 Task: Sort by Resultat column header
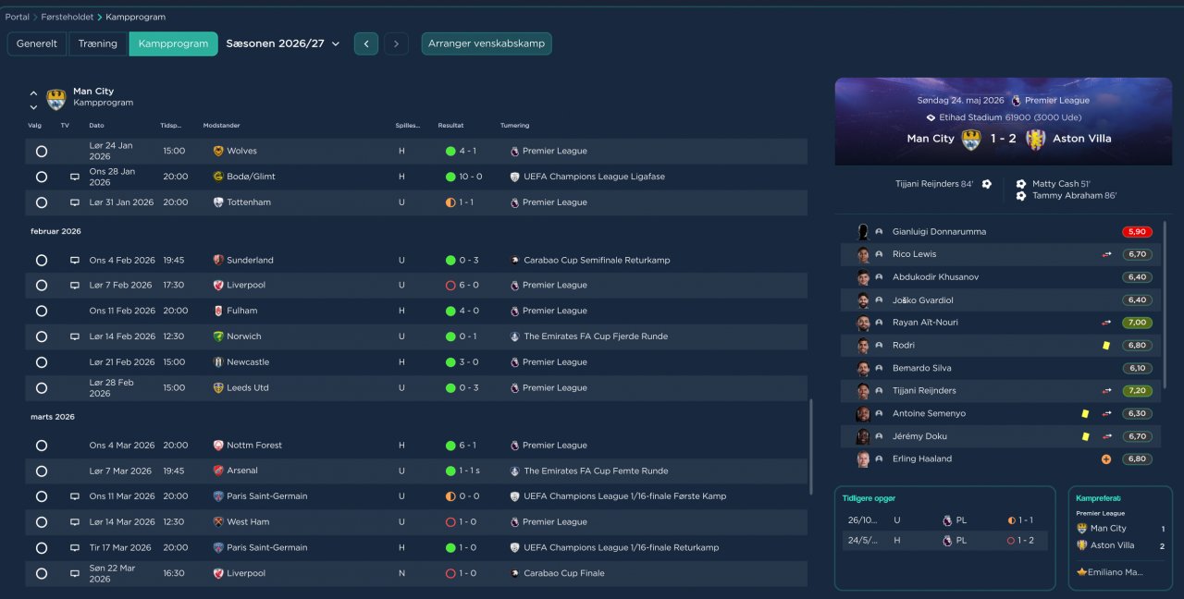point(450,126)
